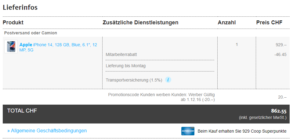Image resolution: width=293 pixels, height=139 pixels.
Task: Select the product price 929.–
Action: click(x=281, y=45)
